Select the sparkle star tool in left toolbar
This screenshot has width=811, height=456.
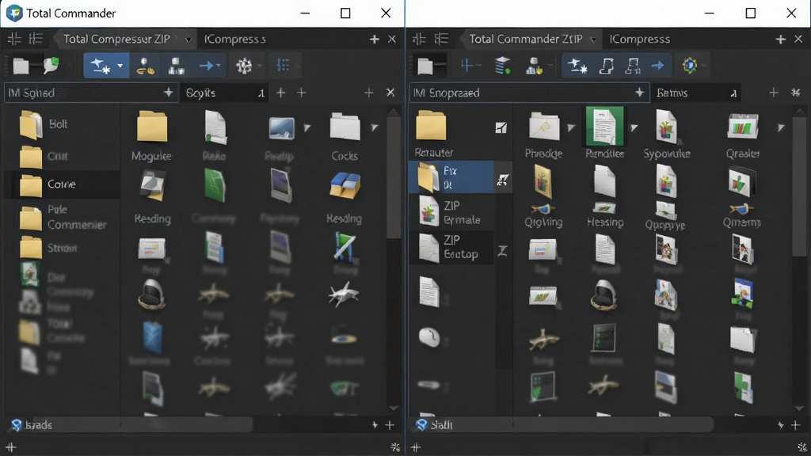99,66
